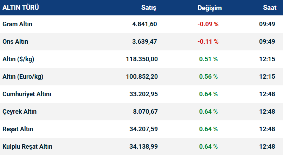
Task: Open the Gram Altın link
Action: [17, 24]
